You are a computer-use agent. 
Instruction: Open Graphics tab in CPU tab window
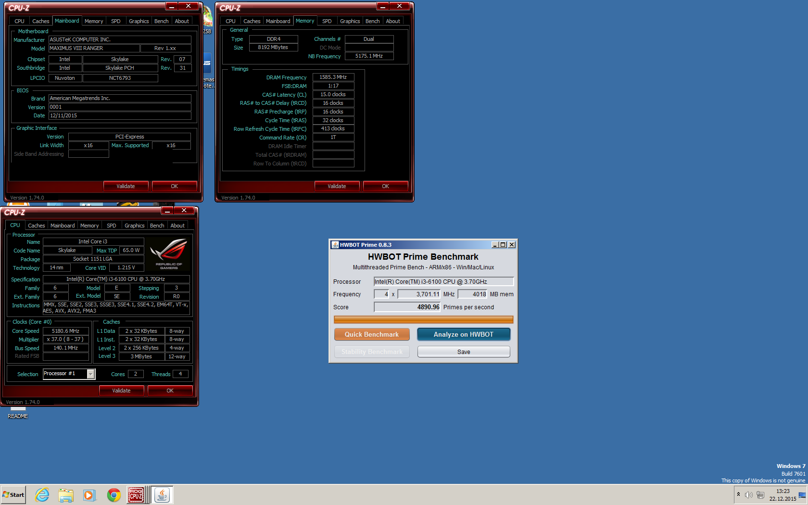[135, 226]
